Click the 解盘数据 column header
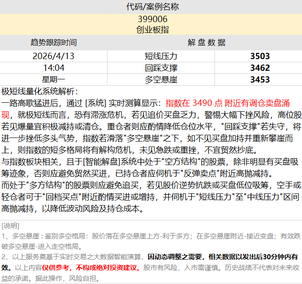 (206, 43)
